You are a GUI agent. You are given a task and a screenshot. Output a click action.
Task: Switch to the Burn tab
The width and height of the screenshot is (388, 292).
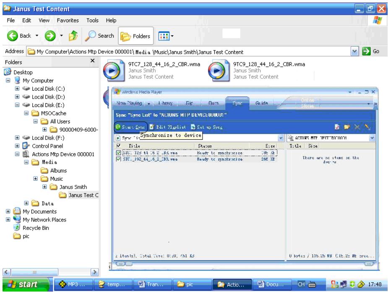pyautogui.click(x=214, y=103)
